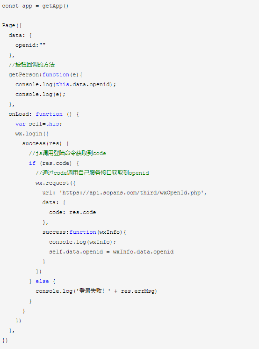This screenshot has height=349, width=259.
Task: Click self.data.openid assignment statement
Action: pyautogui.click(x=111, y=252)
